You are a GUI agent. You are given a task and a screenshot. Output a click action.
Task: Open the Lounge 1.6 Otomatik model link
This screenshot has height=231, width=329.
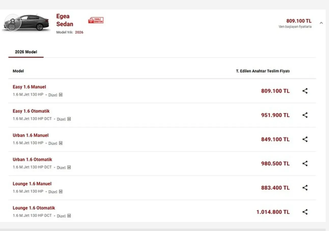34,208
